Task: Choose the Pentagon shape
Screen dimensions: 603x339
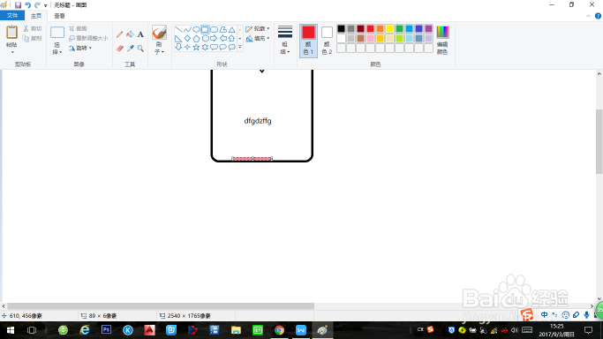Action: click(196, 39)
